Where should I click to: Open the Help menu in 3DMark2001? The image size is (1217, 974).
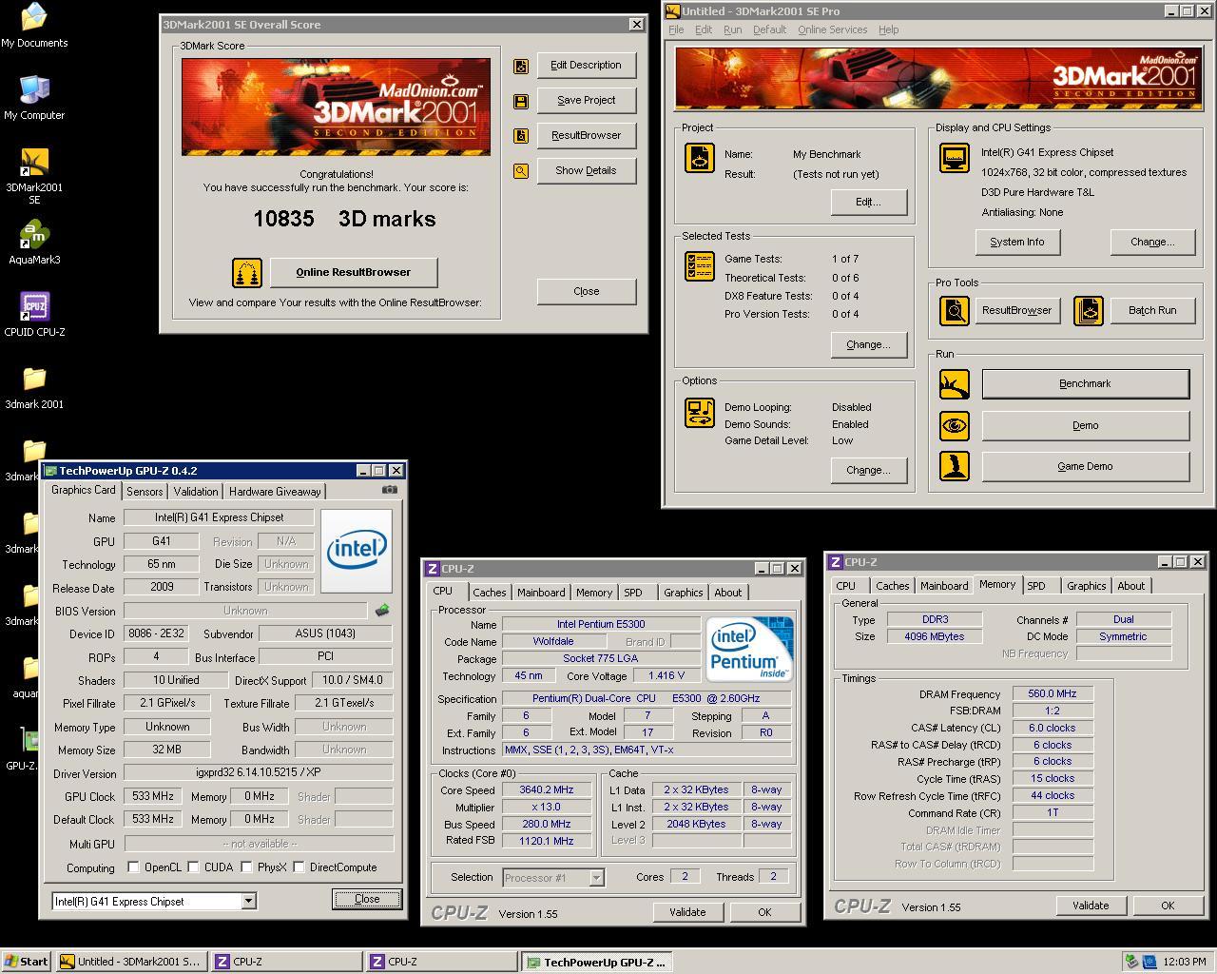(x=888, y=29)
